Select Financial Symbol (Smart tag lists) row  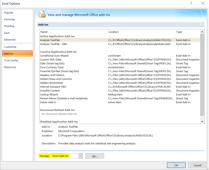point(120,71)
